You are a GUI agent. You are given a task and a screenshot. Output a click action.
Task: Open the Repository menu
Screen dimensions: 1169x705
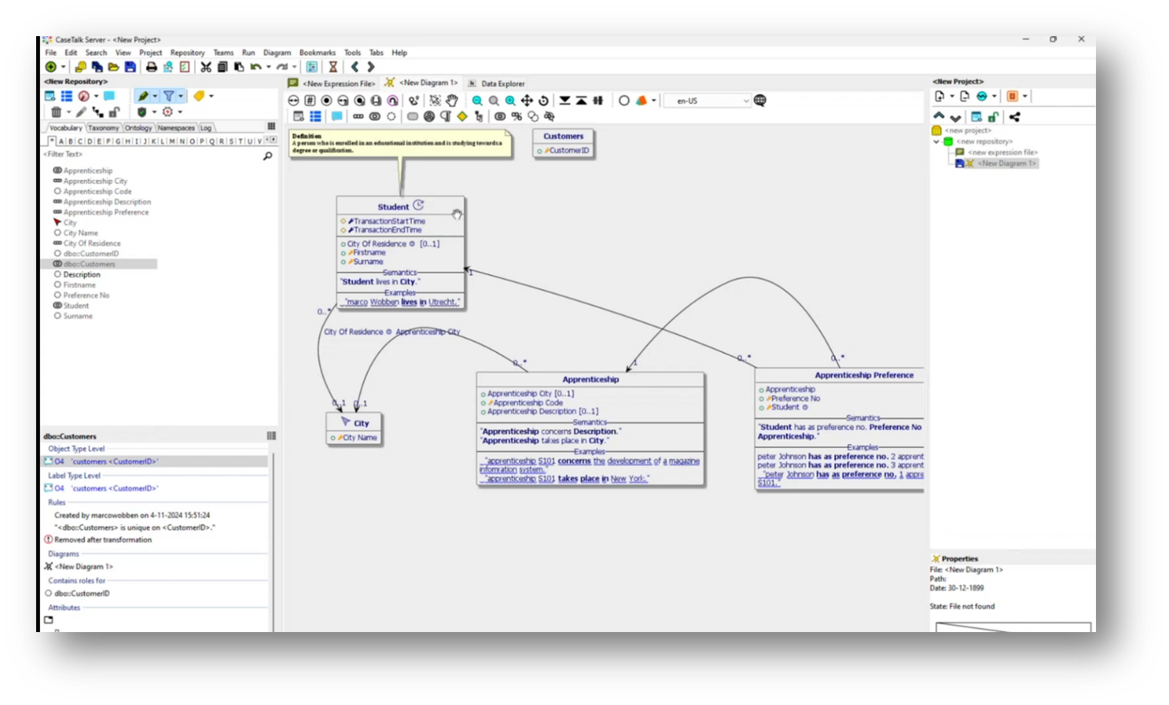pyautogui.click(x=188, y=53)
